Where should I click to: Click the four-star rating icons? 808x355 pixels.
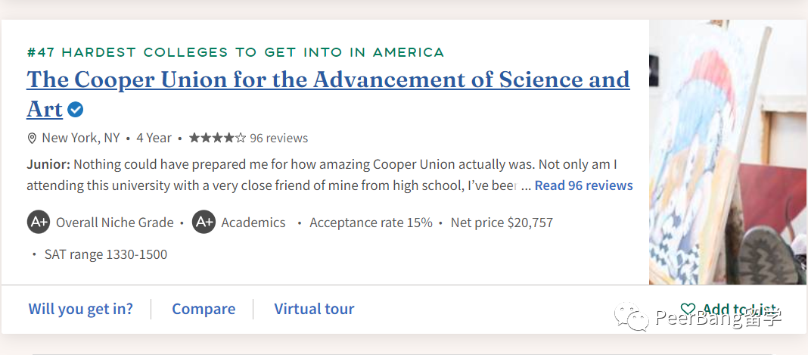217,138
